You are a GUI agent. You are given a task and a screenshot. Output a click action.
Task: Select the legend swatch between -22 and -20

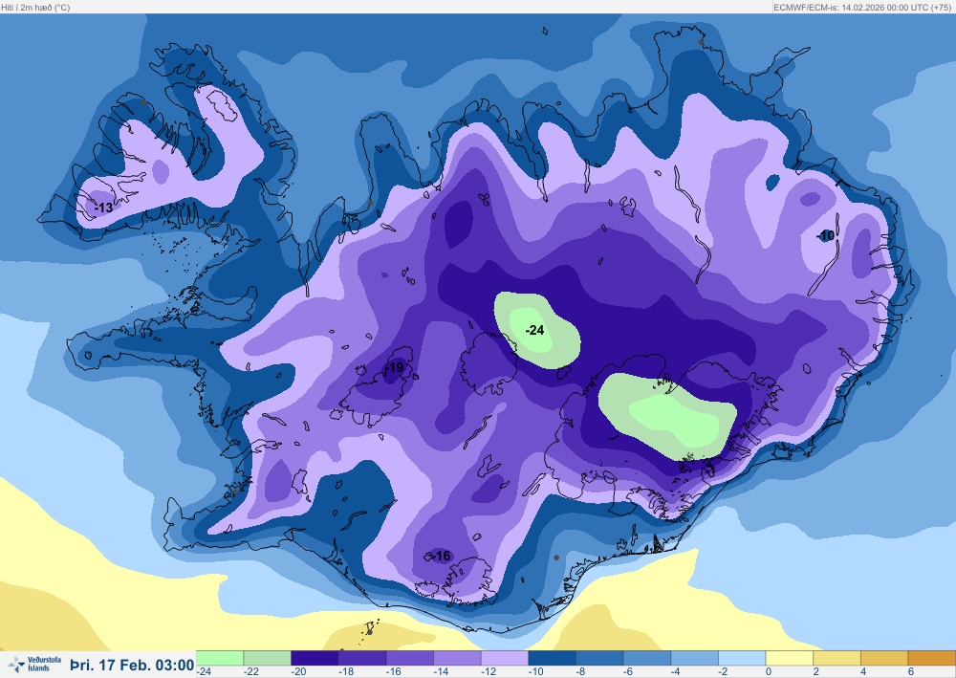(x=267, y=658)
